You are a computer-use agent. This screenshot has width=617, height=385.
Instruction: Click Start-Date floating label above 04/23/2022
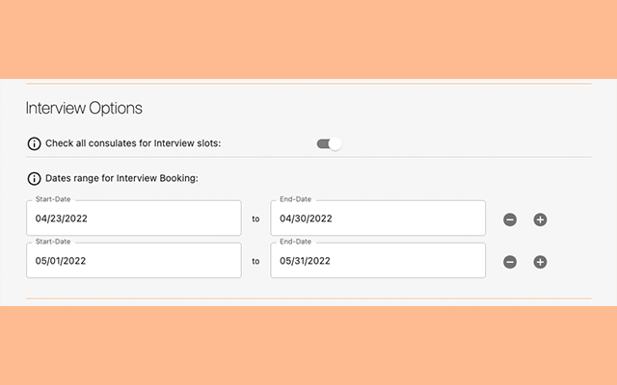[52, 200]
